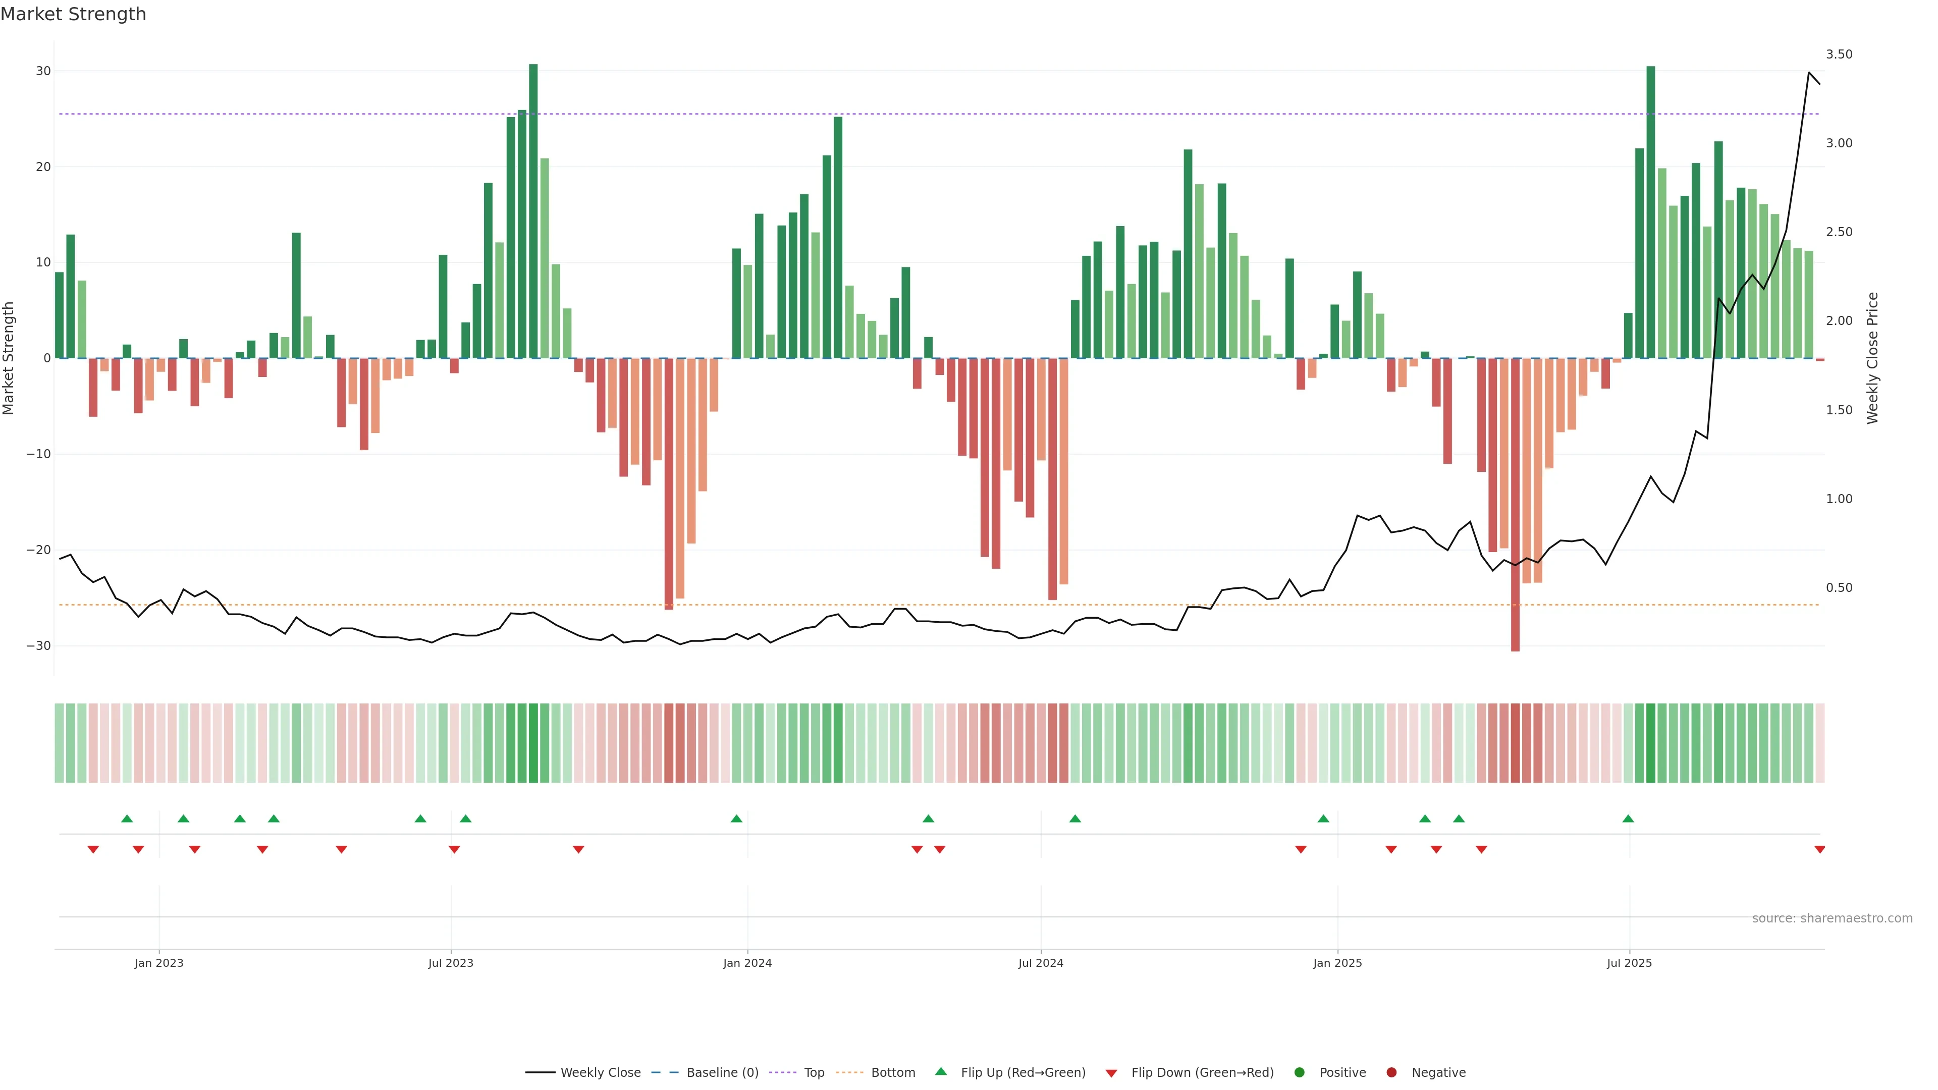Screen dimensions: 1938x1090
Task: Click the leftmost green flip-up triangle marker
Action: 127,819
